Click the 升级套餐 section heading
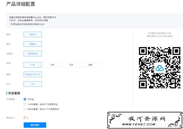The image size is (183, 129). [14, 93]
